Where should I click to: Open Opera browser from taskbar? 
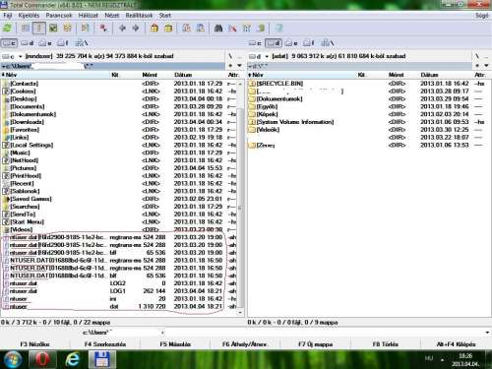click(x=42, y=359)
